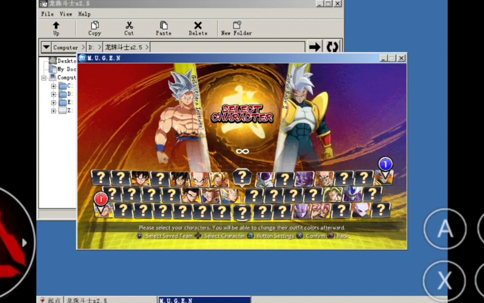Pick the Nappa bald mustached portrait
The height and width of the screenshot is (303, 484).
[x=324, y=179]
